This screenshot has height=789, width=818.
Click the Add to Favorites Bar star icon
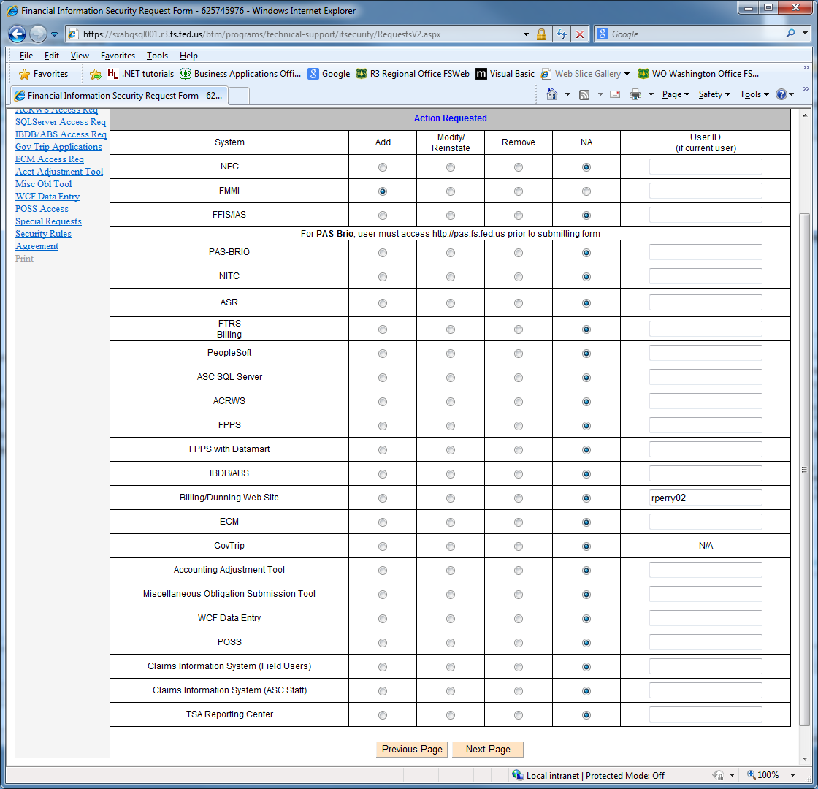pyautogui.click(x=95, y=74)
